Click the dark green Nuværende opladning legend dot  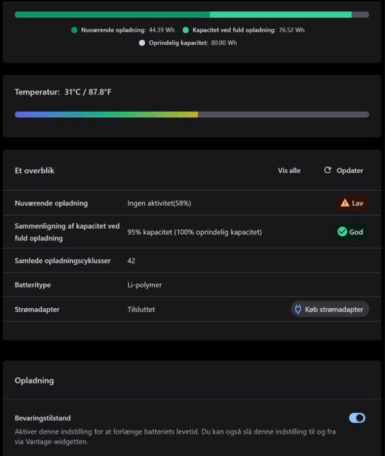(x=74, y=30)
